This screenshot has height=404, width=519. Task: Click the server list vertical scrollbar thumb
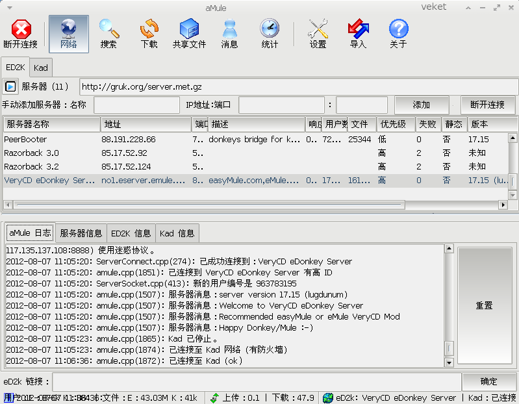(x=513, y=182)
